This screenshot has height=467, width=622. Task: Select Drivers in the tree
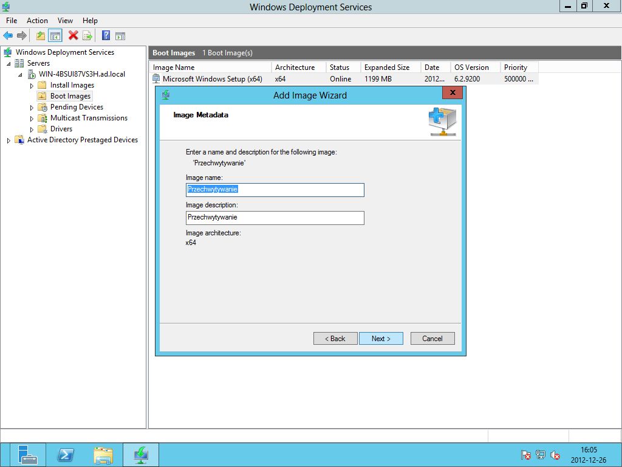tap(61, 129)
